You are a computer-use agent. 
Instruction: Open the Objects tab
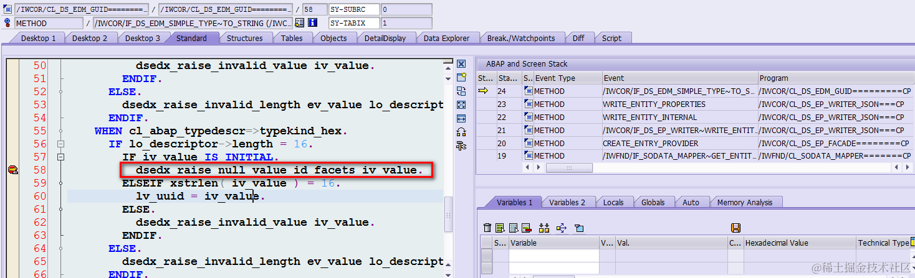[x=333, y=38]
